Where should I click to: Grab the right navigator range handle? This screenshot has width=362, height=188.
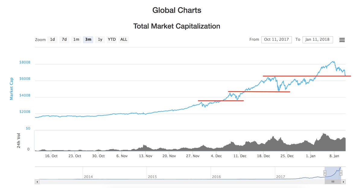click(x=341, y=172)
